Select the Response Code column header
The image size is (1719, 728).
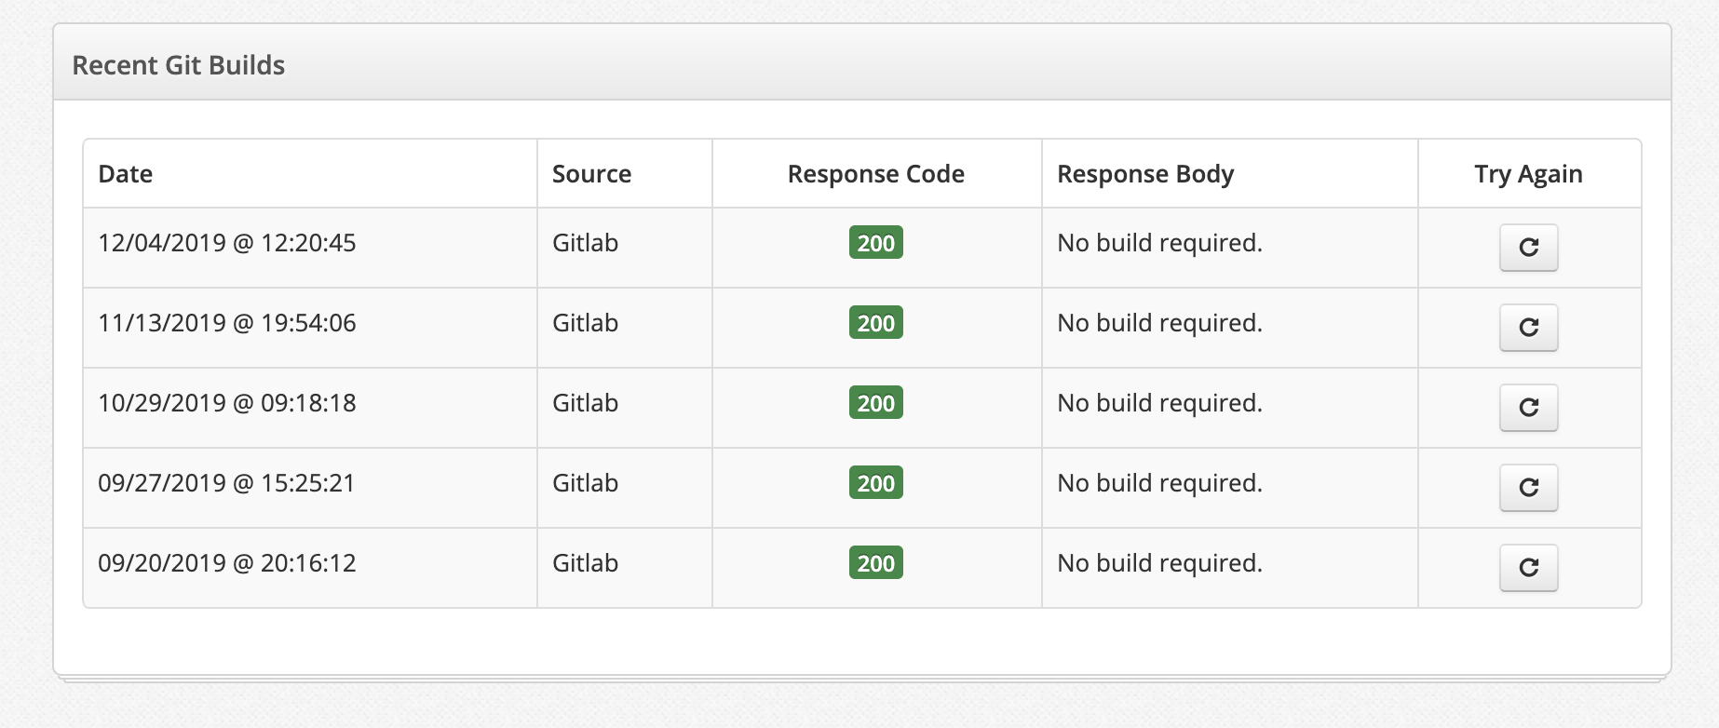(875, 174)
